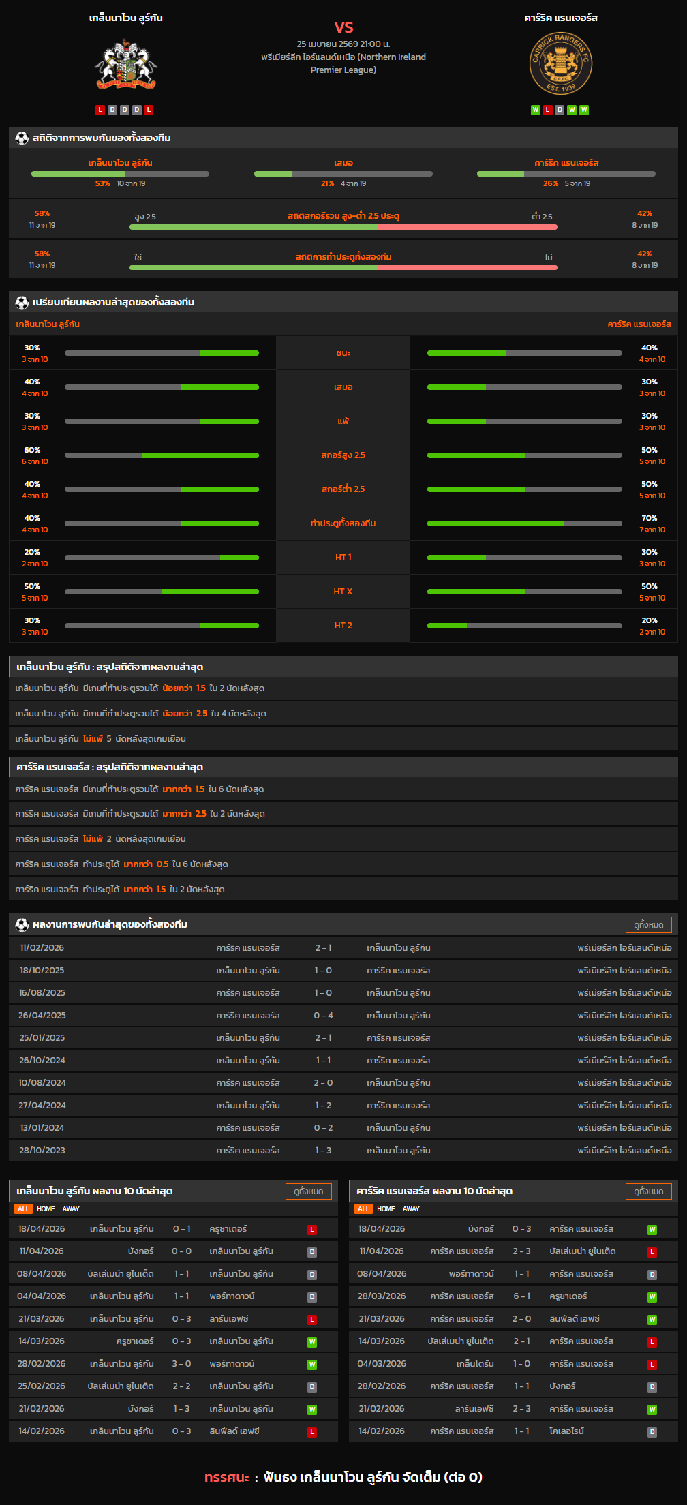
Task: Click soccer ball icon beside สถิติจากการพบกันของทั้งสองทีม
Action: (22, 138)
